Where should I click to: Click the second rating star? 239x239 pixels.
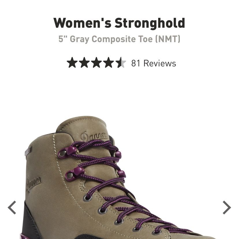pyautogui.click(x=84, y=63)
